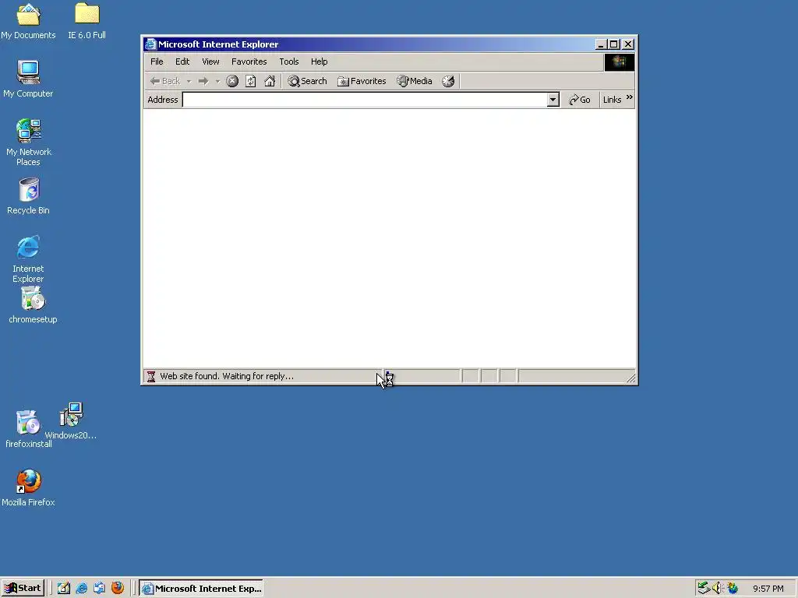Screen dimensions: 798x598
Task: Click inside the Address input field
Action: tap(365, 100)
